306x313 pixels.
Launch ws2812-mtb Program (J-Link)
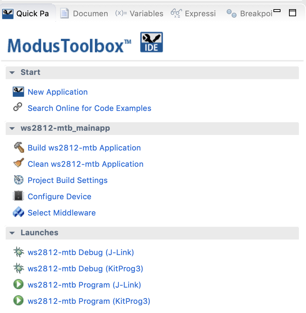[x=84, y=285]
